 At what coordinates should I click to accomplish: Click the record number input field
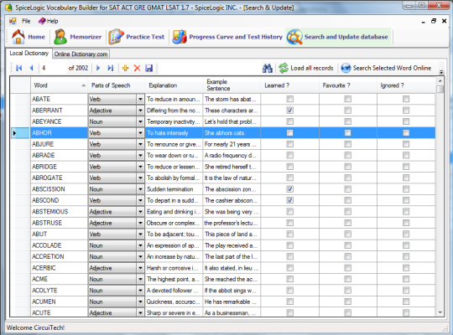point(53,68)
